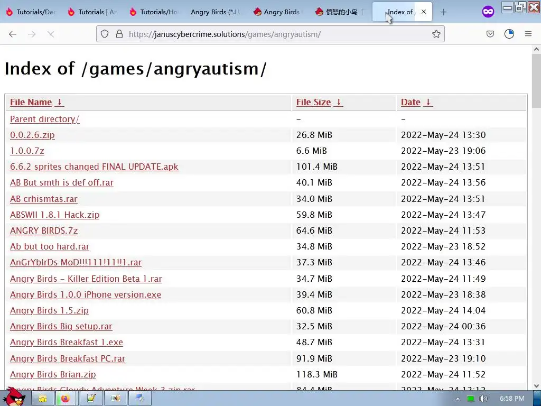Open the yellow folder taskbar icon

point(43,399)
